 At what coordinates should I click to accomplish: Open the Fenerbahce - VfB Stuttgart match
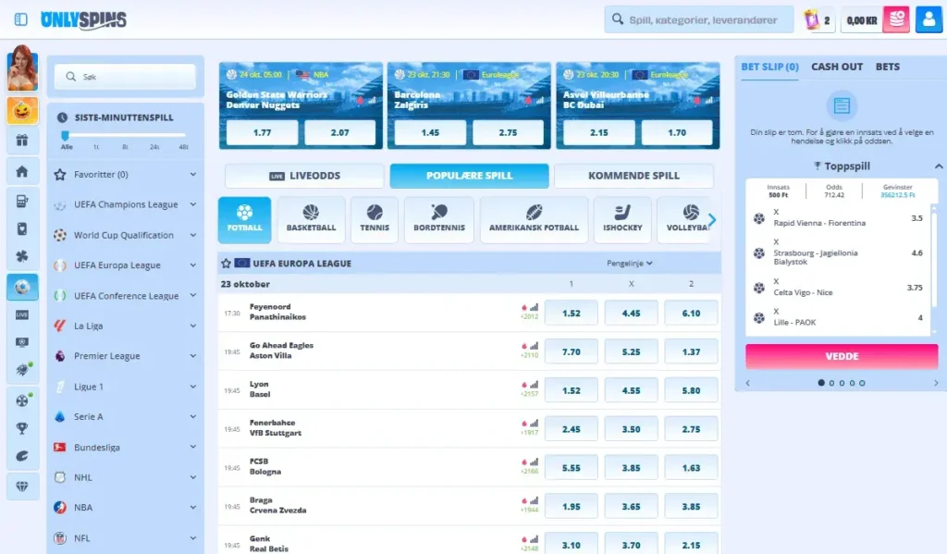(x=276, y=427)
